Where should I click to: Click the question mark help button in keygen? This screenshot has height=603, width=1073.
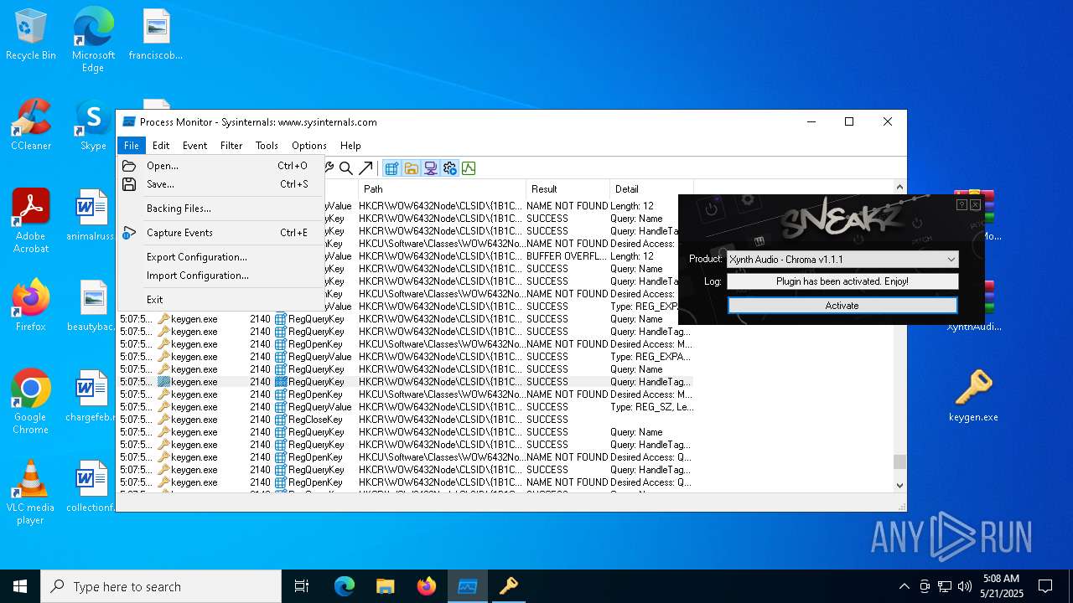pos(962,204)
